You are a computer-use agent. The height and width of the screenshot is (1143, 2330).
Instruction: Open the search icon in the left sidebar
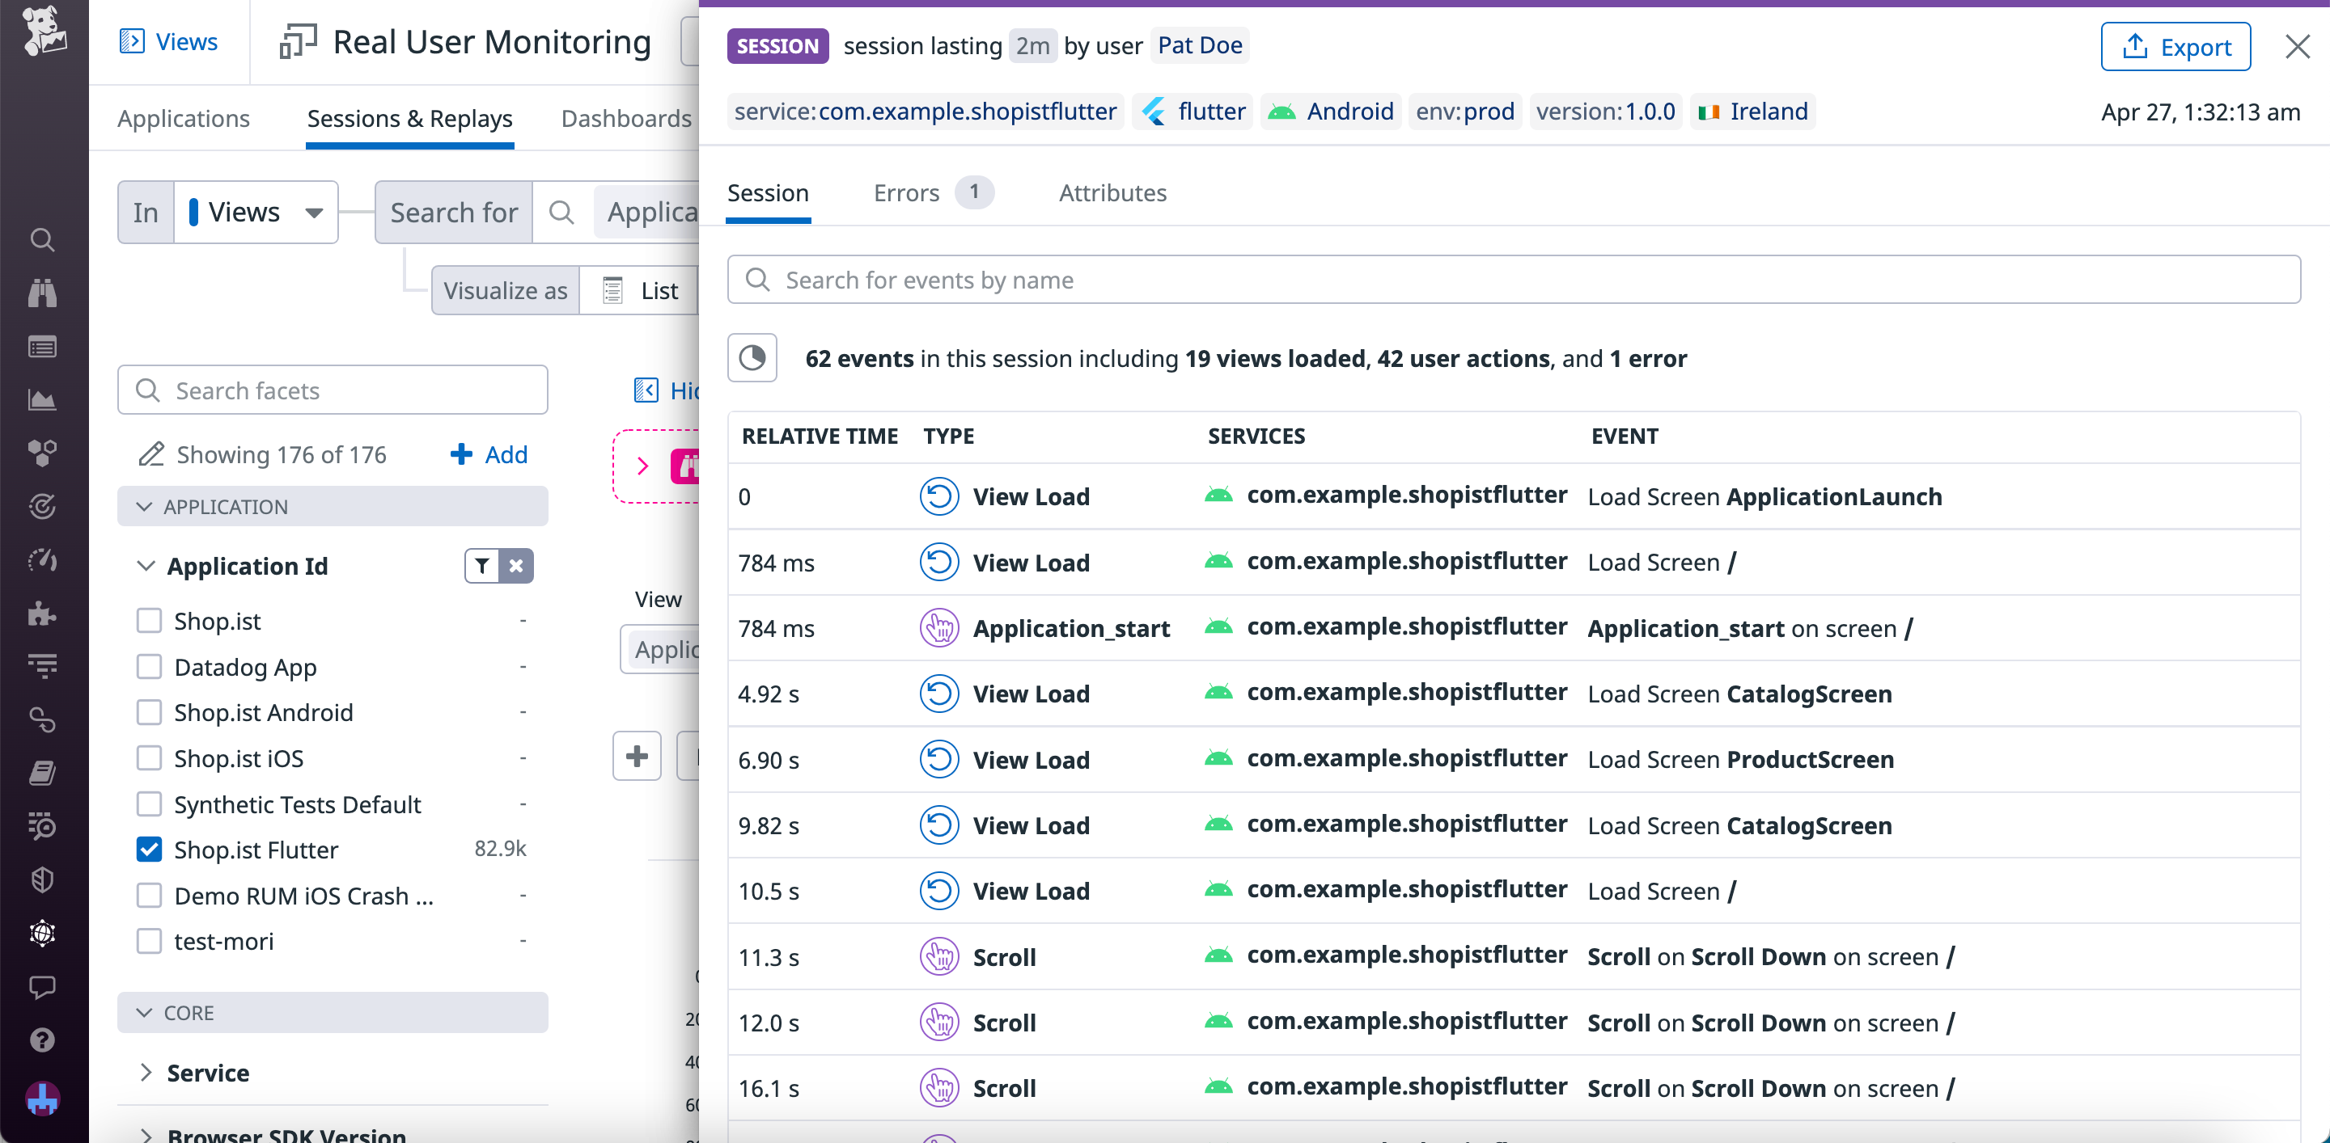coord(43,239)
